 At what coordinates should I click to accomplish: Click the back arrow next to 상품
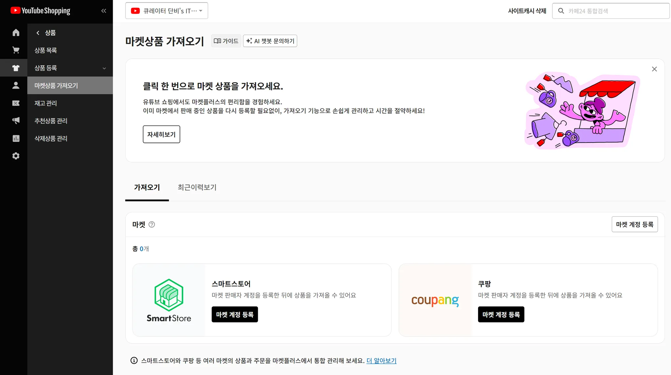pyautogui.click(x=38, y=32)
